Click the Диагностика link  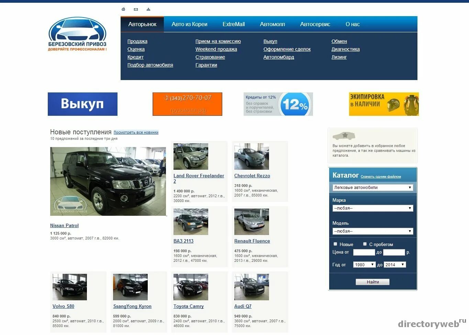346,49
